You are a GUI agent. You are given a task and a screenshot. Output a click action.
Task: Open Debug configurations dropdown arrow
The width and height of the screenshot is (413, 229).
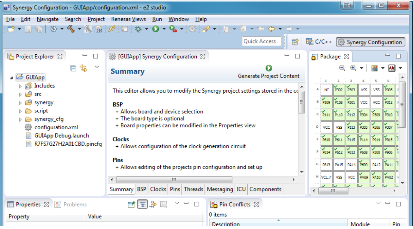(147, 29)
